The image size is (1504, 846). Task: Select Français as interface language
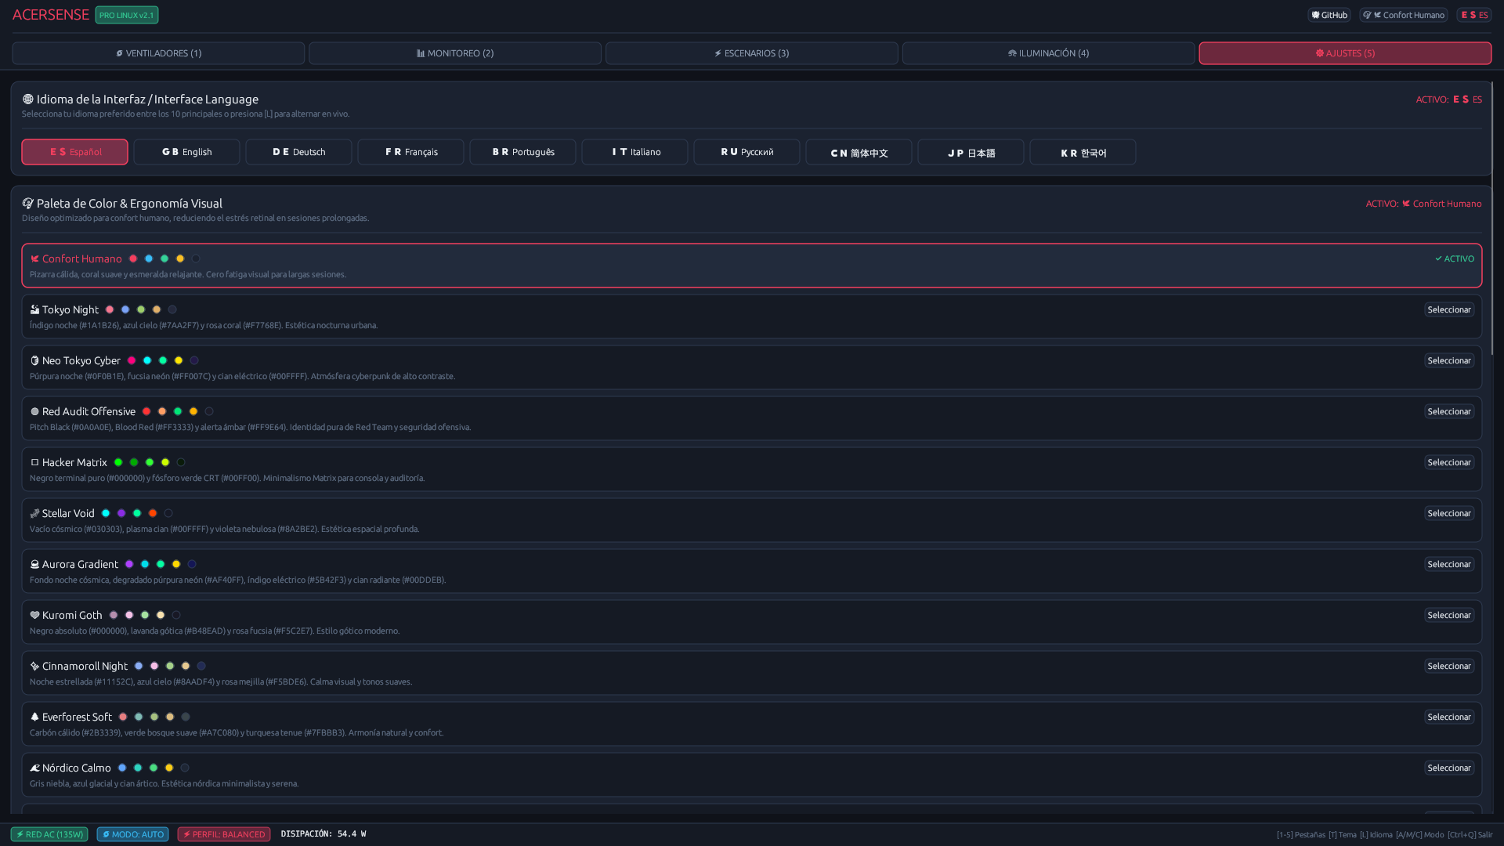click(x=410, y=152)
